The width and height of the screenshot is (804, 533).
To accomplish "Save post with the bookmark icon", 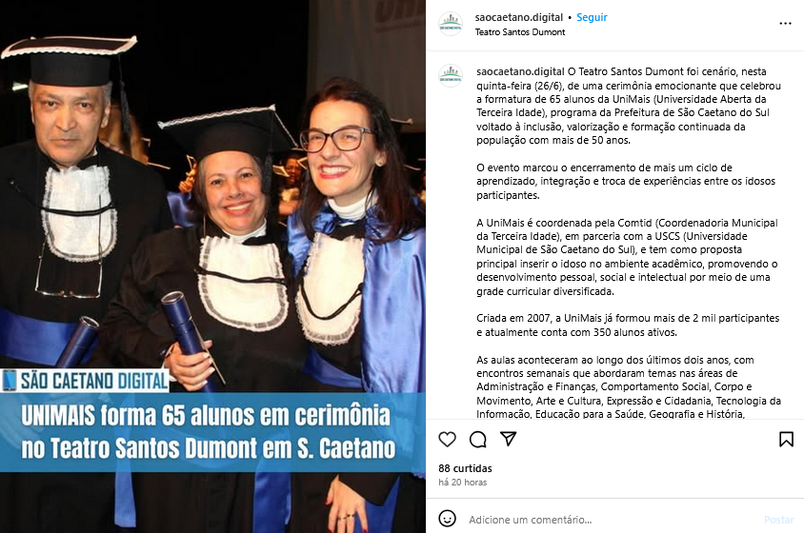I will coord(786,439).
